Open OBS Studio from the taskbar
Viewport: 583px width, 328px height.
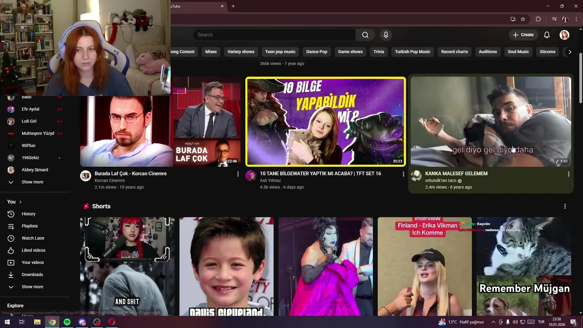(97, 322)
